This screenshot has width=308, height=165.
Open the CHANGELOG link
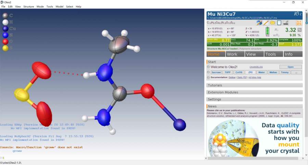point(256,67)
